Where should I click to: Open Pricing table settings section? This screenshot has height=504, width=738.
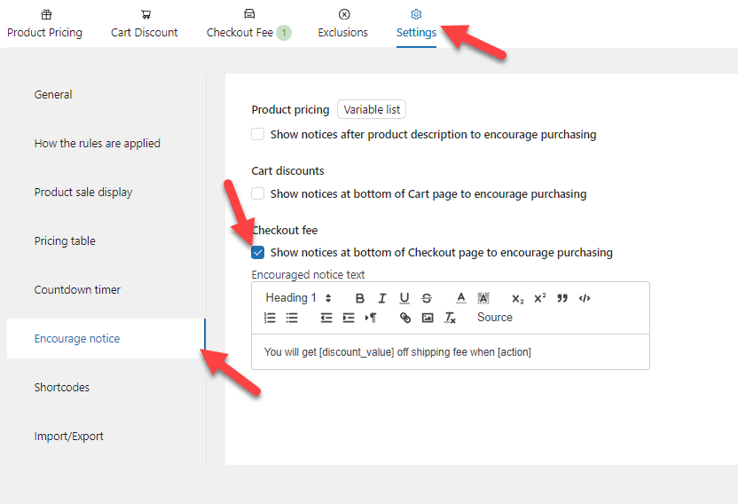click(x=65, y=241)
